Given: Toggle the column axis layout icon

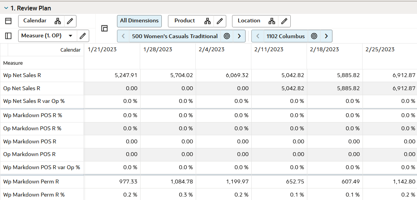Looking at the screenshot, I should (8, 21).
